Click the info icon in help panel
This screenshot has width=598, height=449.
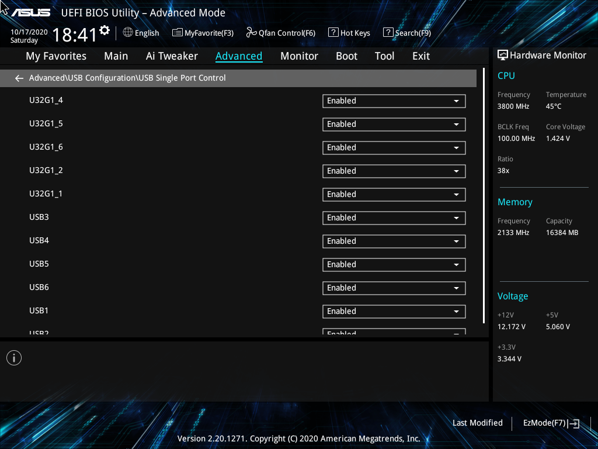[x=14, y=358]
